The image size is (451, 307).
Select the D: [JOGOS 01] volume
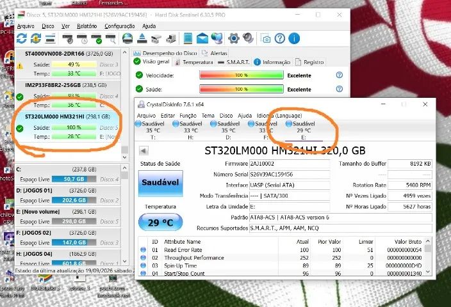click(x=68, y=196)
